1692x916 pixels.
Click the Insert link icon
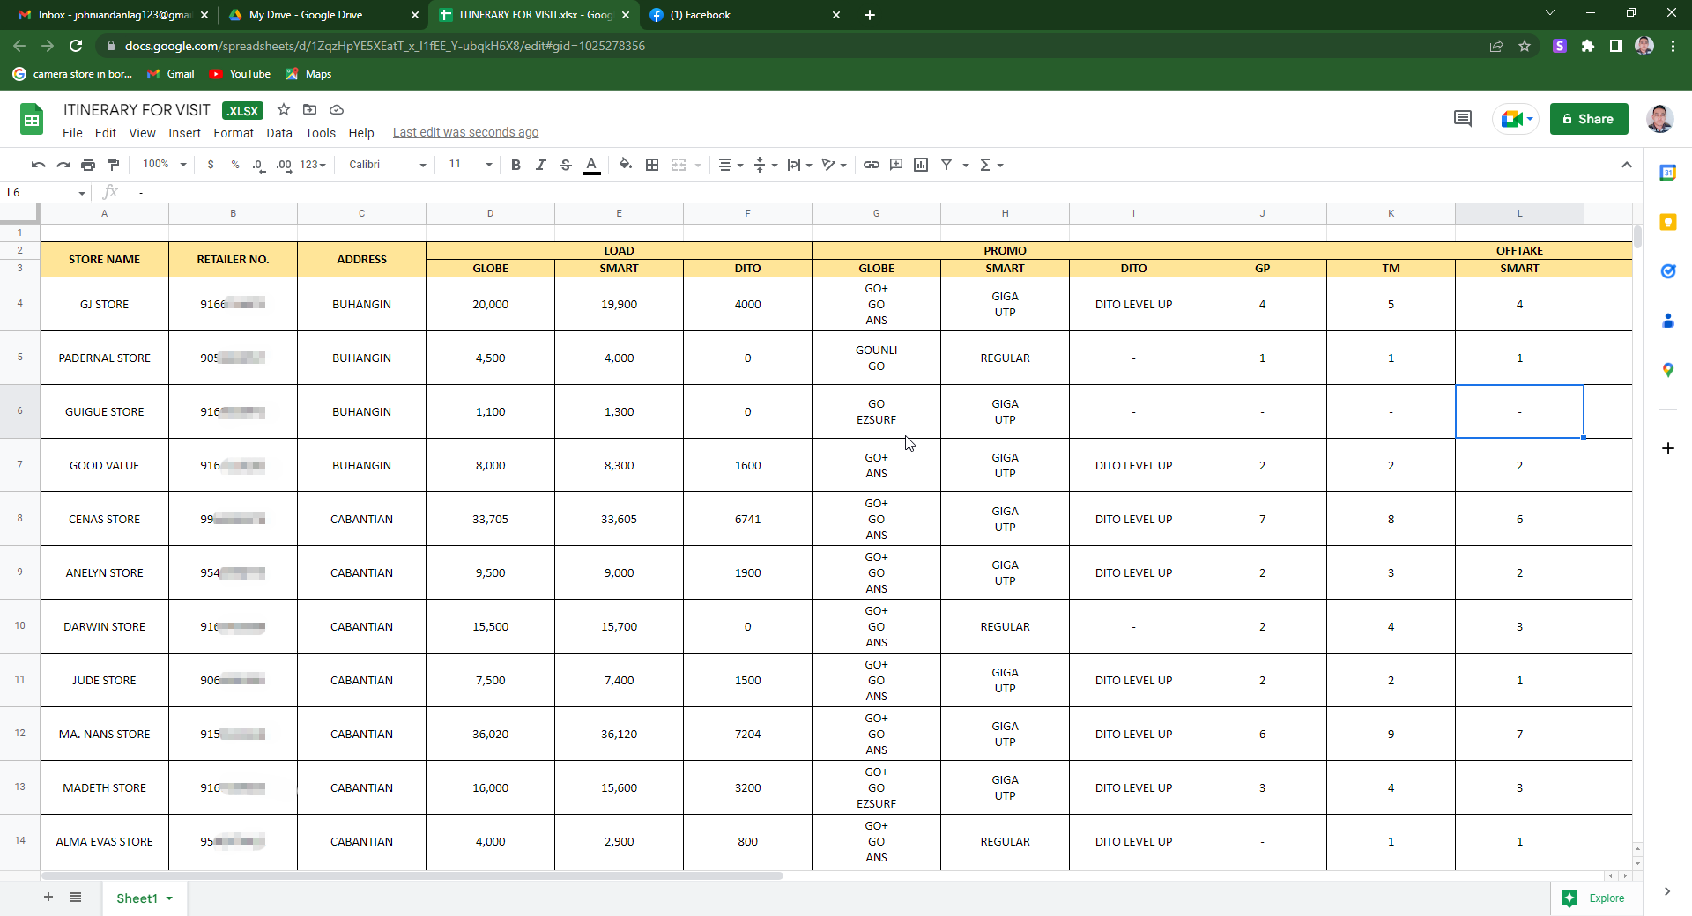tap(871, 165)
